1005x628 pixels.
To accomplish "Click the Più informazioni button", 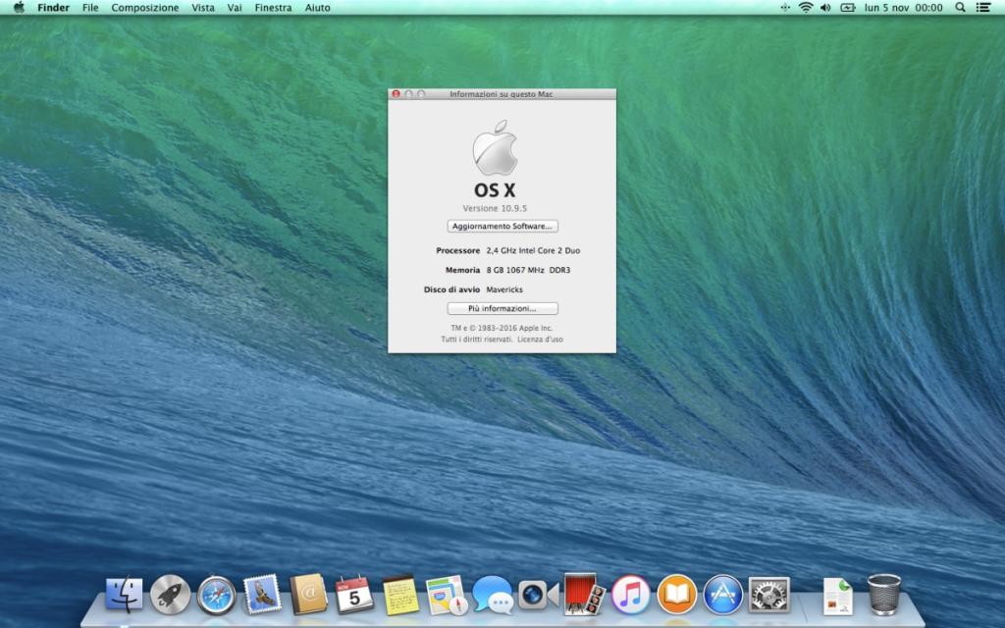I will pos(502,308).
